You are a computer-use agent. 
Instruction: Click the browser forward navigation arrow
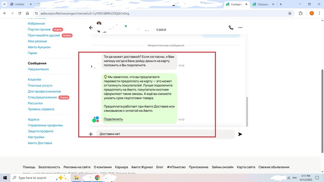pyautogui.click(x=12, y=13)
